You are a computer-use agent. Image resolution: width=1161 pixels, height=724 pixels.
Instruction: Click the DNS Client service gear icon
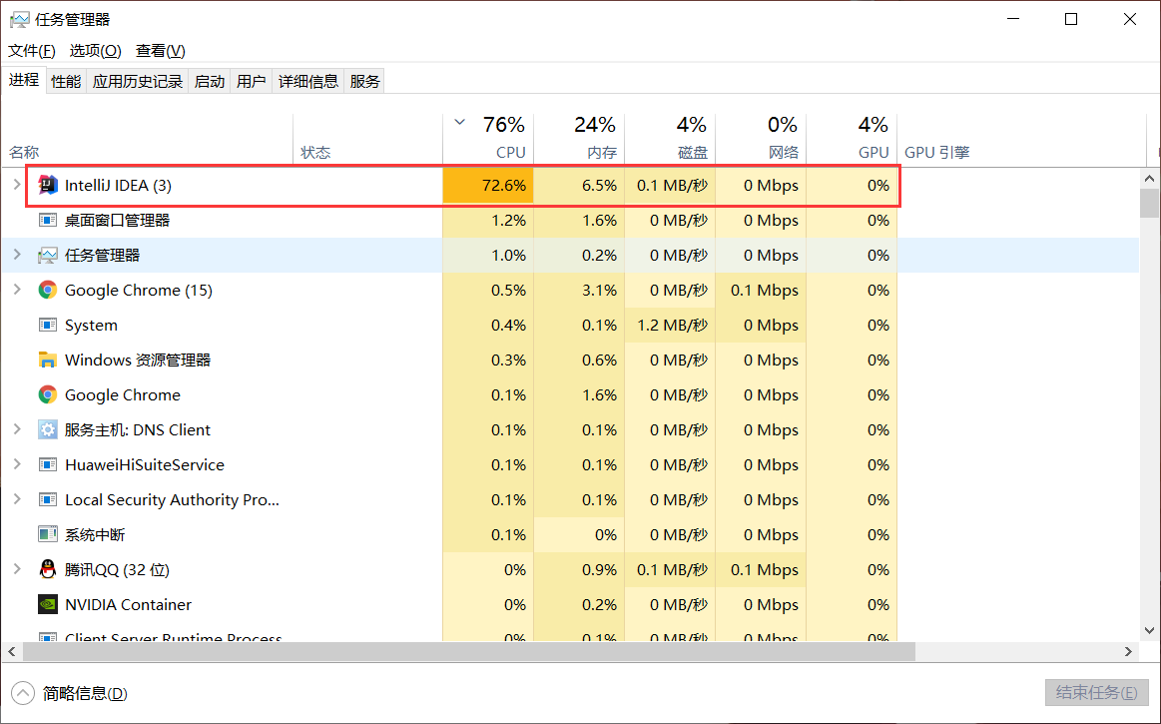48,429
